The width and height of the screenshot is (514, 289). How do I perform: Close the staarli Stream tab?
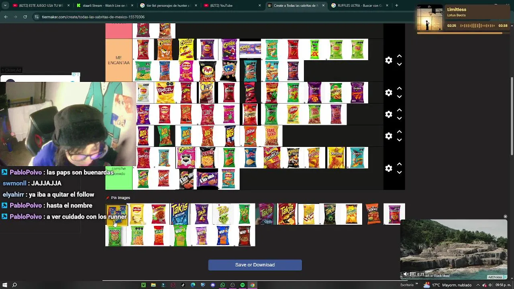132,6
